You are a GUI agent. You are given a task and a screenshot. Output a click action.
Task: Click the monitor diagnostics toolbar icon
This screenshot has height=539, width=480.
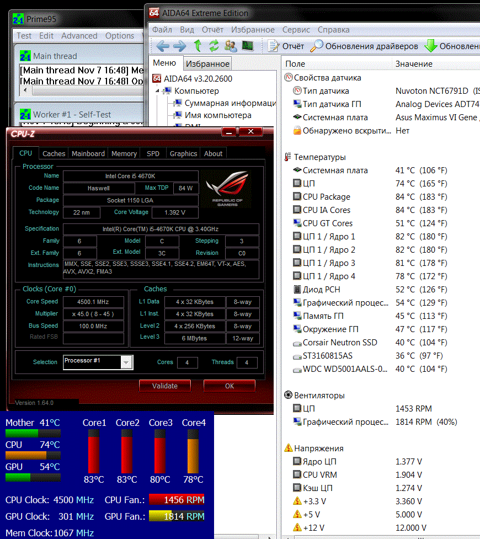click(x=247, y=45)
